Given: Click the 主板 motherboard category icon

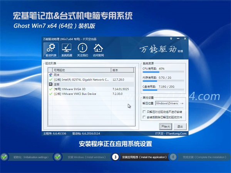Looking at the screenshot, I should (50, 84).
